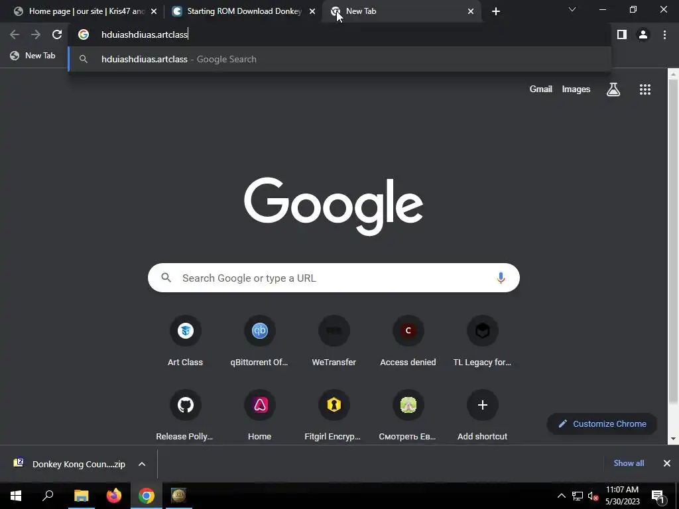679x509 pixels.
Task: Open the Chrome three-dot menu
Action: (664, 34)
